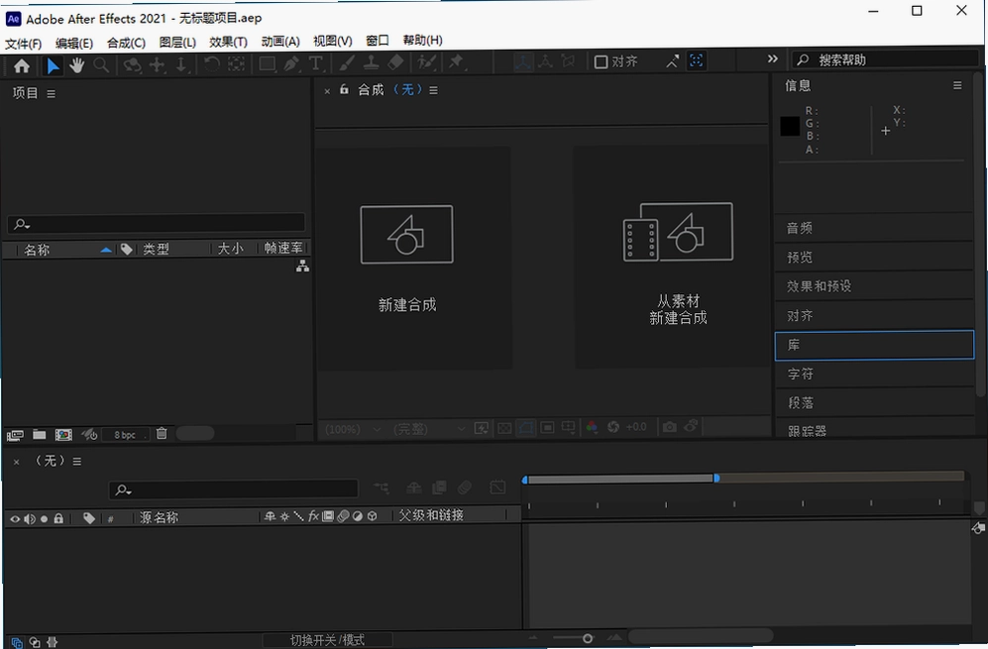Select the Rectangle shape tool
This screenshot has height=649, width=988.
pos(268,63)
